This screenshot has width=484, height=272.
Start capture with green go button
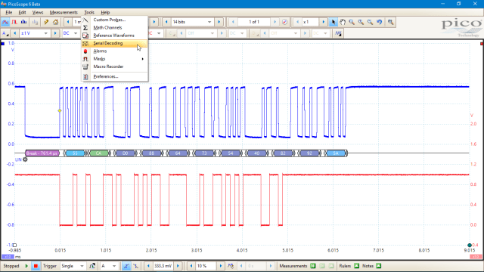(26, 266)
